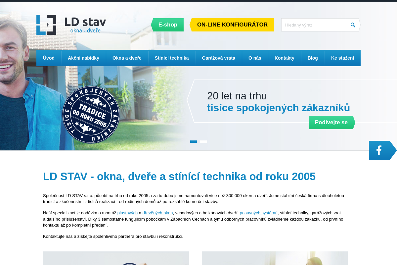Open the Okna a dveře menu
397x265 pixels.
(127, 58)
